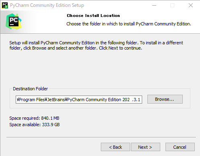Click the 'Destination Folder' group label
Viewport: 200px width, 156px height.
coord(30,89)
